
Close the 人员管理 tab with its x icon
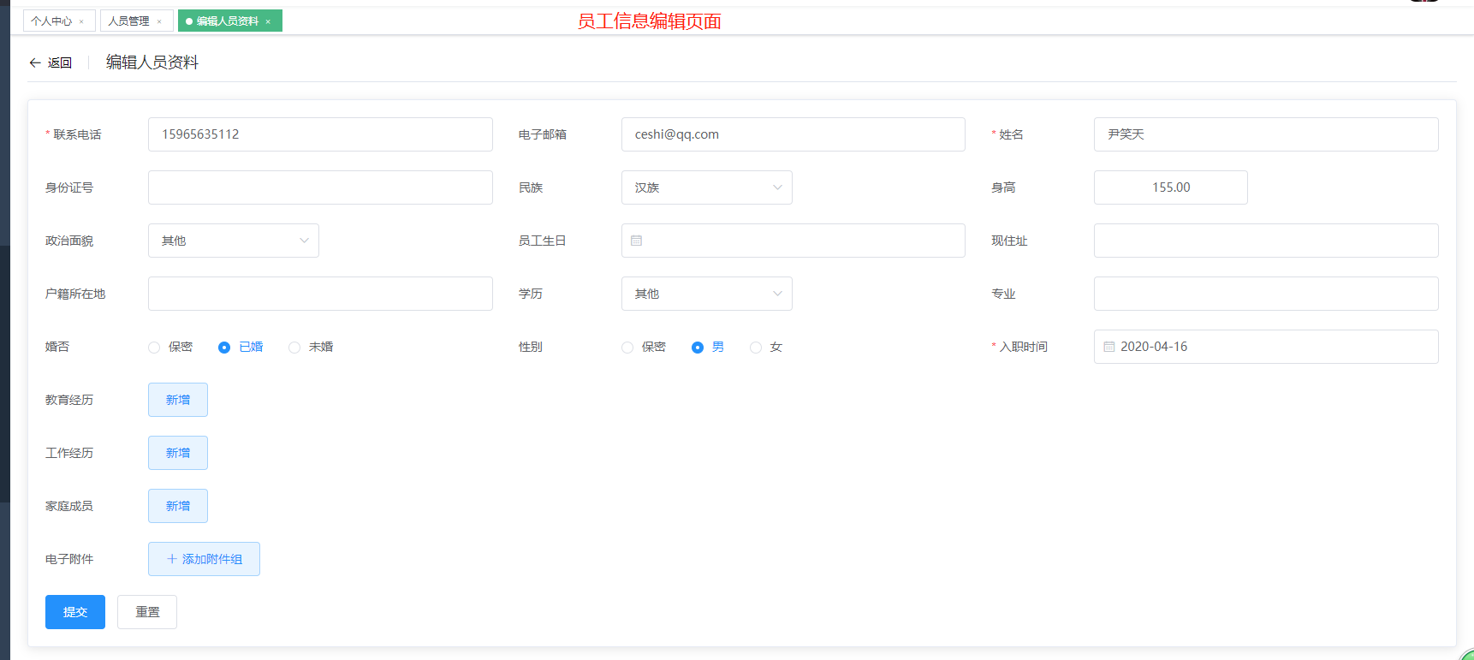(x=159, y=21)
